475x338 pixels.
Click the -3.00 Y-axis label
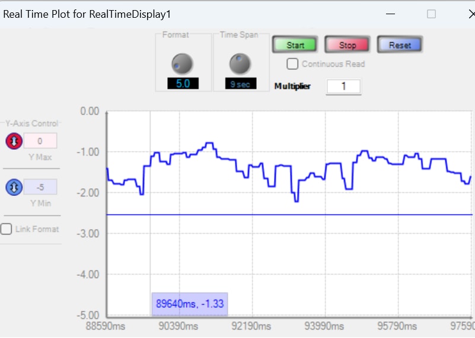click(88, 234)
